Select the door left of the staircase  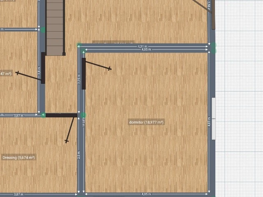[43, 68]
